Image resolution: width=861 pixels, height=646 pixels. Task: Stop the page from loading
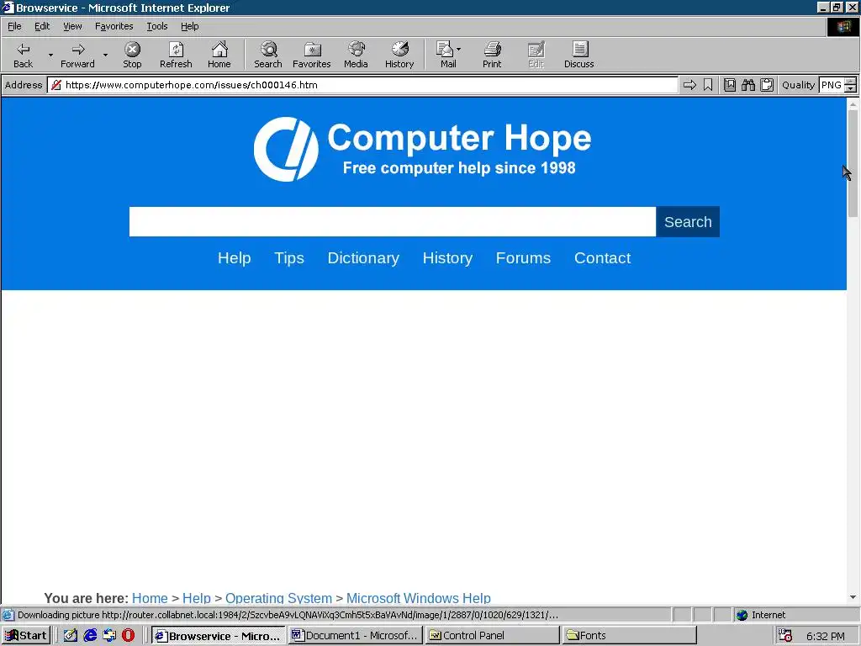(132, 55)
